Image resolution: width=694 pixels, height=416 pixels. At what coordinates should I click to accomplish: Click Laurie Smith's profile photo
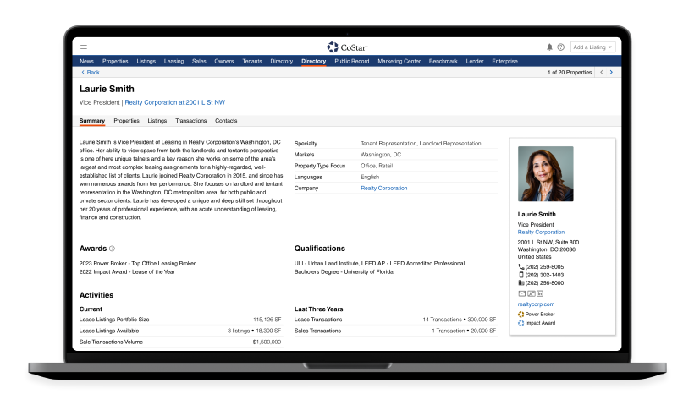tap(545, 173)
